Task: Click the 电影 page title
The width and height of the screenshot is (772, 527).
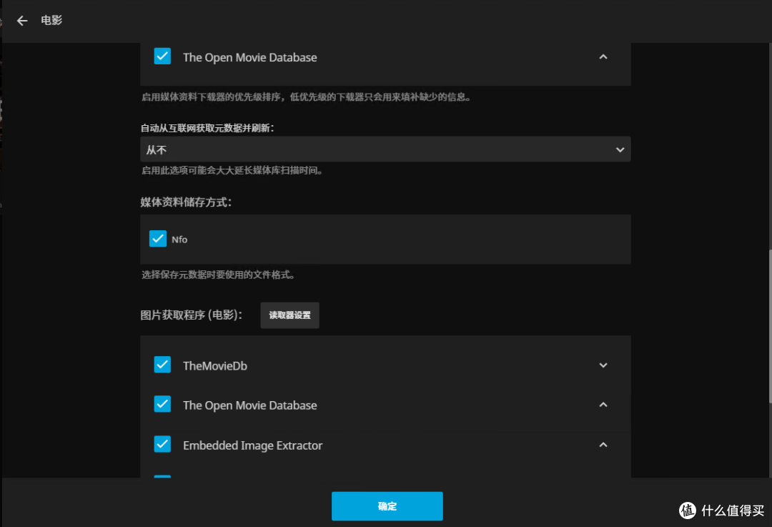Action: (51, 21)
